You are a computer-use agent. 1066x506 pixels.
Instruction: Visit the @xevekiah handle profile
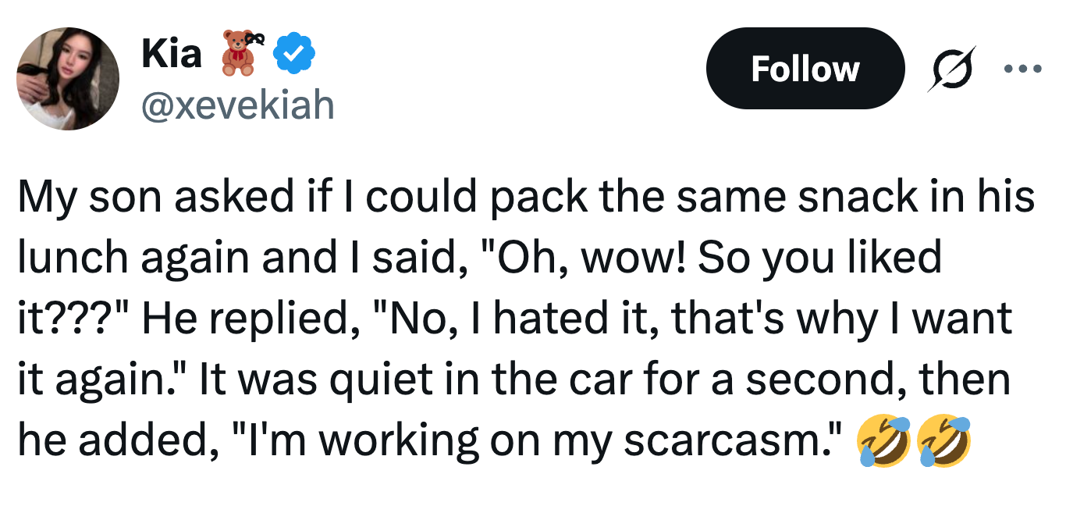point(237,103)
